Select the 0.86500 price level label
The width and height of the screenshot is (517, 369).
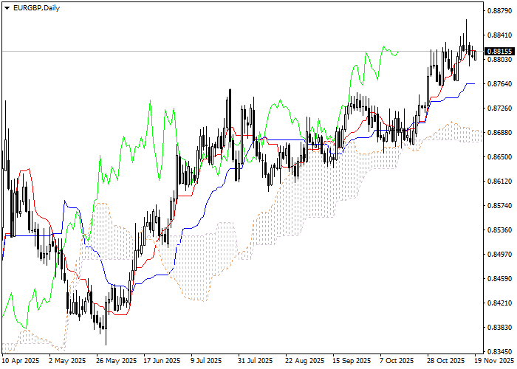pos(500,157)
